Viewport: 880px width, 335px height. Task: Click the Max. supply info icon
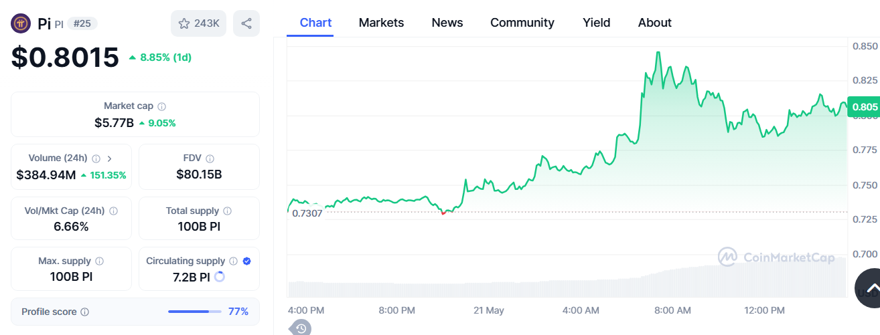pyautogui.click(x=99, y=261)
